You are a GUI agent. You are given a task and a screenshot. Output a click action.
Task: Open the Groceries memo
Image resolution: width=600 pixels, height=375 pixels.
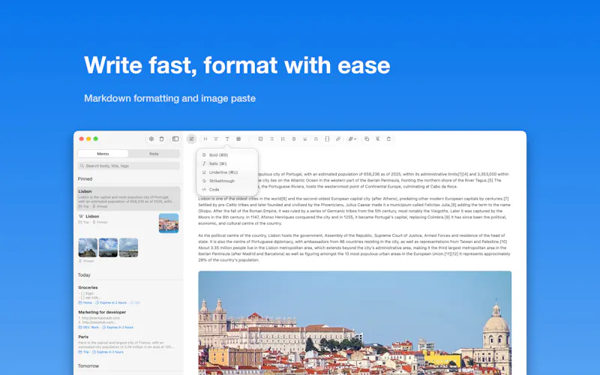click(128, 295)
